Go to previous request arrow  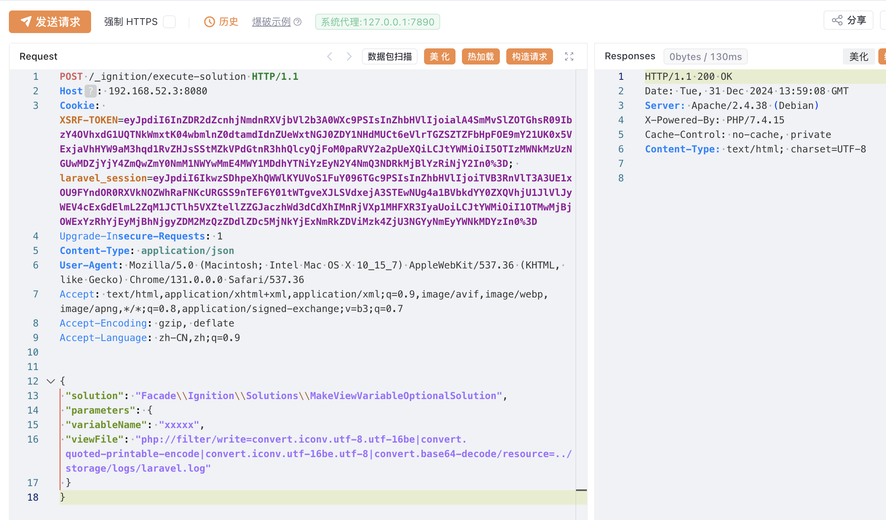click(x=330, y=56)
